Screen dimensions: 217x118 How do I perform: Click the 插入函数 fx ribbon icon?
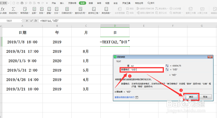pyautogui.click(x=3, y=9)
